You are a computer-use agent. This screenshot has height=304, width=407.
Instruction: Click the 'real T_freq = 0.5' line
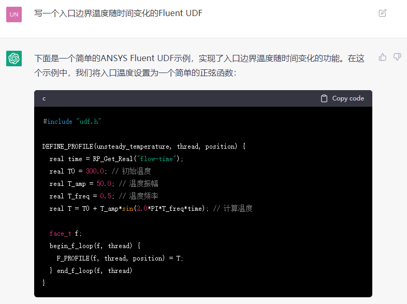pyautogui.click(x=104, y=196)
